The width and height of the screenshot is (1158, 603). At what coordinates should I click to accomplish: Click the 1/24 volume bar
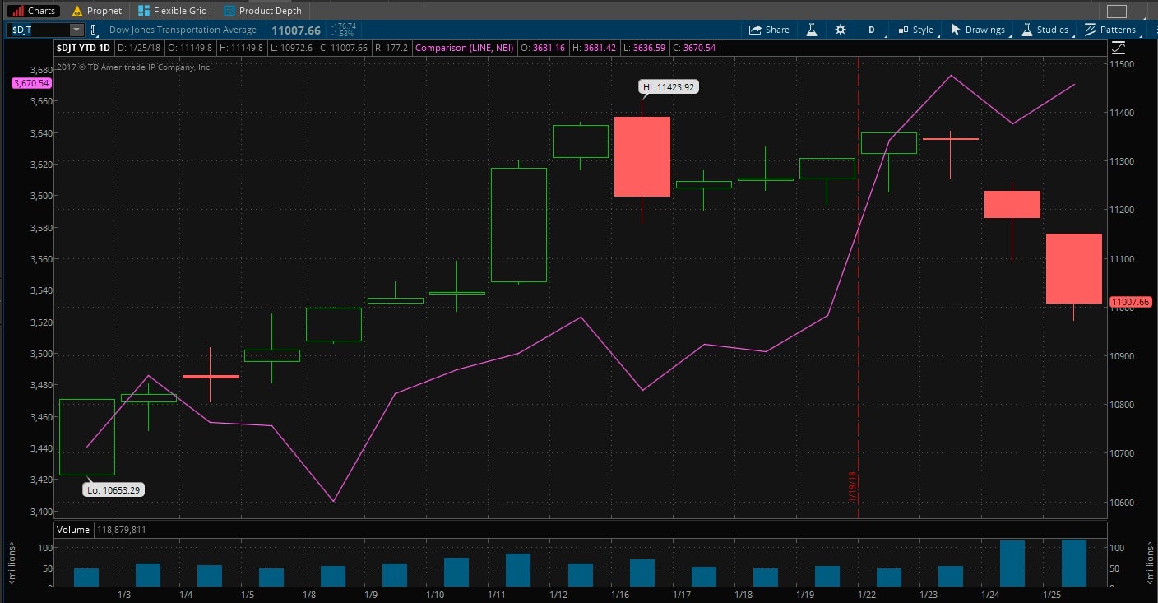pyautogui.click(x=1012, y=564)
